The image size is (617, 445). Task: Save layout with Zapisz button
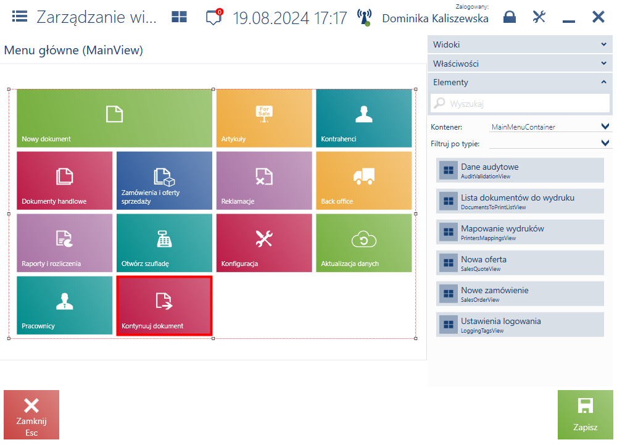[x=585, y=415]
